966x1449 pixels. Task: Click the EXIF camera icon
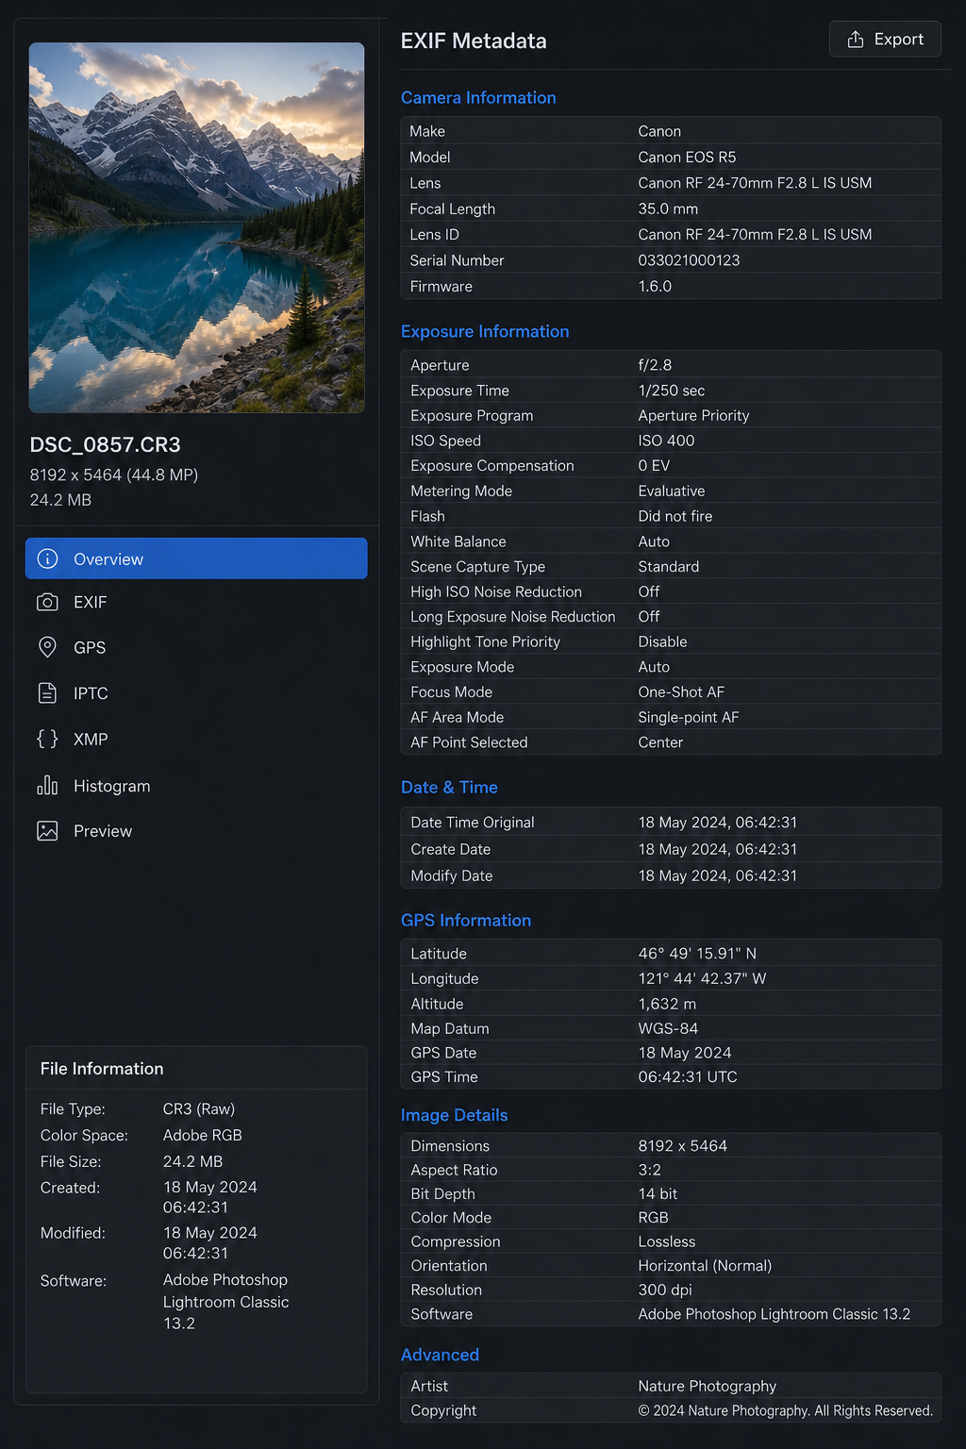pos(47,602)
